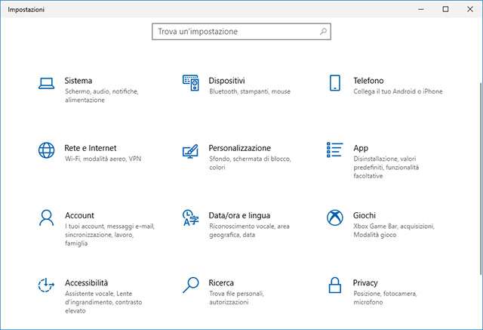Image resolution: width=483 pixels, height=330 pixels.
Task: Click the Account person icon
Action: point(46,217)
